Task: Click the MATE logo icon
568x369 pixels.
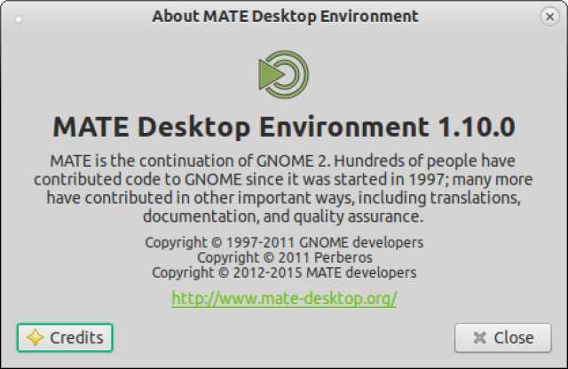Action: tap(284, 75)
